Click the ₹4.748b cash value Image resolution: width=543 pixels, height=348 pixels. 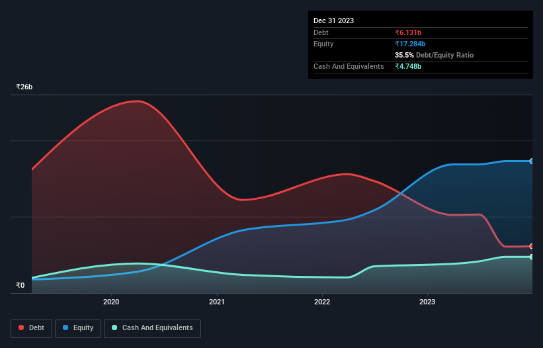click(408, 66)
